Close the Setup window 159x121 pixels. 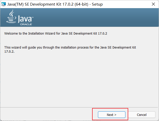[x=153, y=4]
